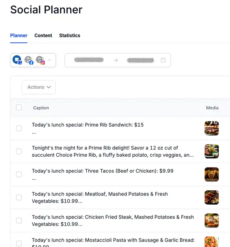Image resolution: width=230 pixels, height=247 pixels.
Task: Open the calendar icon in date range
Action: (x=163, y=60)
